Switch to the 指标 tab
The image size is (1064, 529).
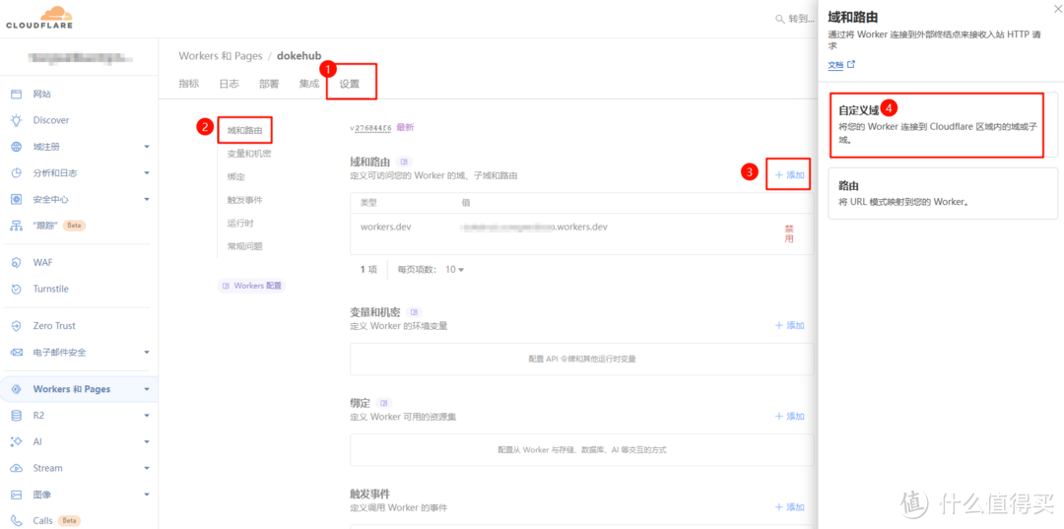pyautogui.click(x=188, y=84)
